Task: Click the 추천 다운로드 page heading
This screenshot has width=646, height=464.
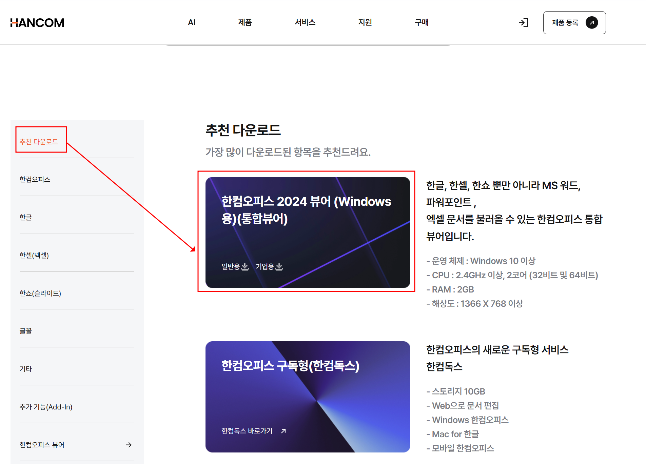Action: coord(243,130)
